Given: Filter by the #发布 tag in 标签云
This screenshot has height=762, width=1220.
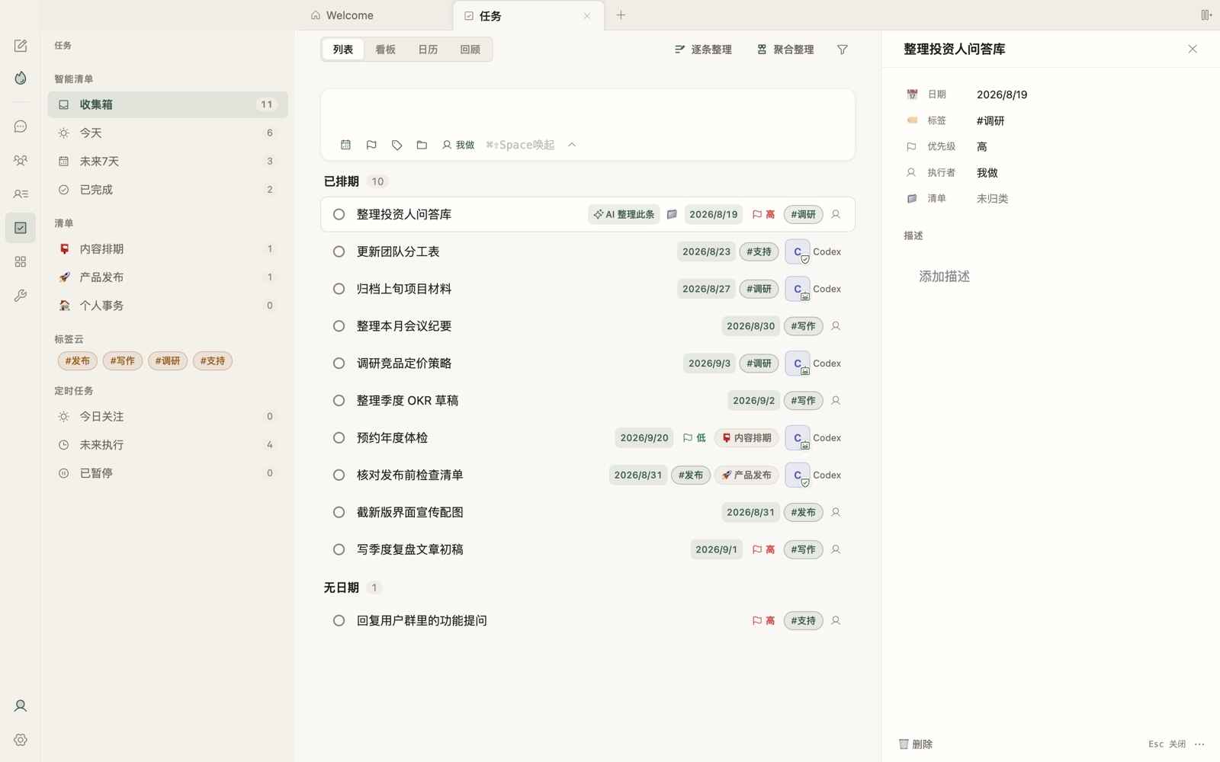Looking at the screenshot, I should (77, 361).
